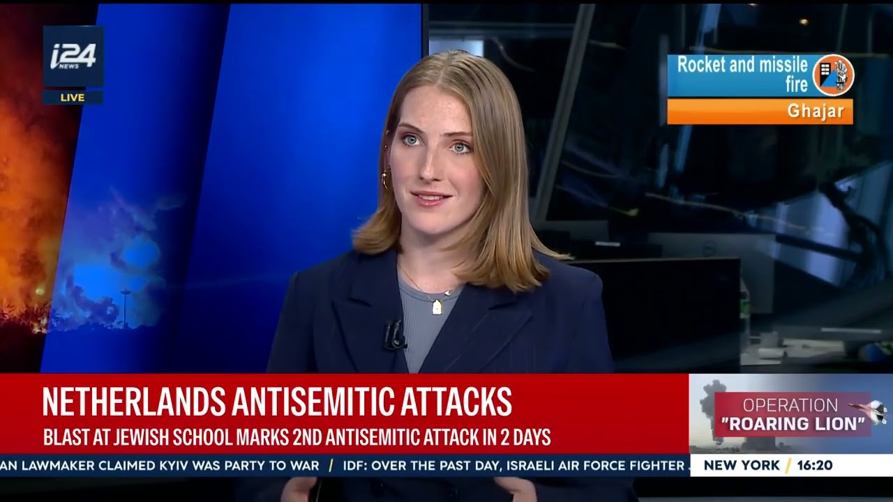
Task: Click the Operation 'Roaring Lion' graphic
Action: [x=790, y=414]
